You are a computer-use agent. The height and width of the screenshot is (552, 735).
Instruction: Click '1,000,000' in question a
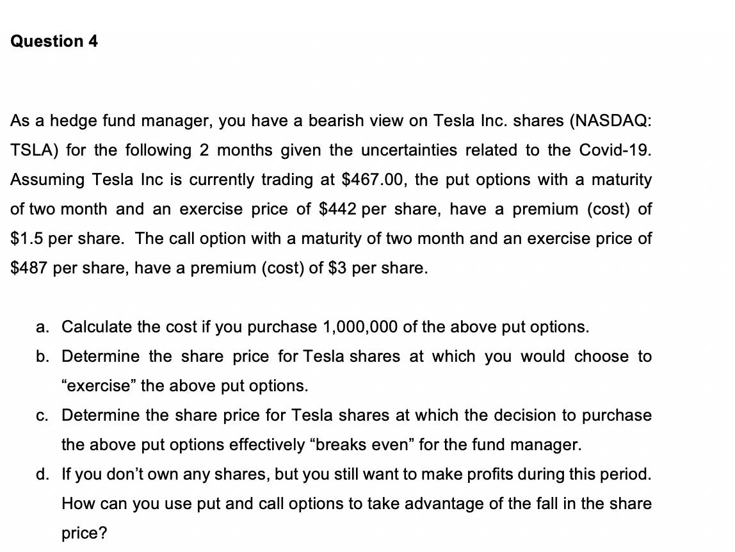pos(361,327)
